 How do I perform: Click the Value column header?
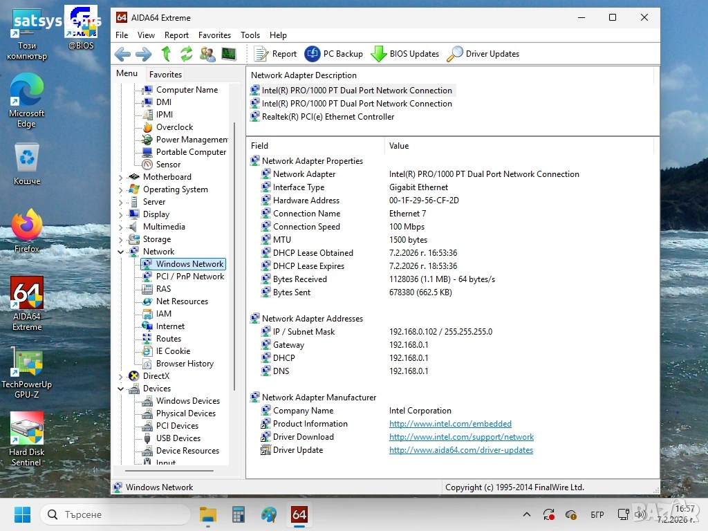point(399,146)
